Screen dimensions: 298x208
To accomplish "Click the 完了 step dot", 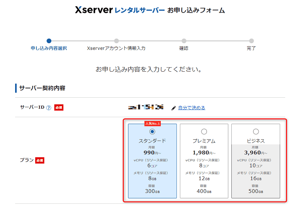I will coord(251,41).
